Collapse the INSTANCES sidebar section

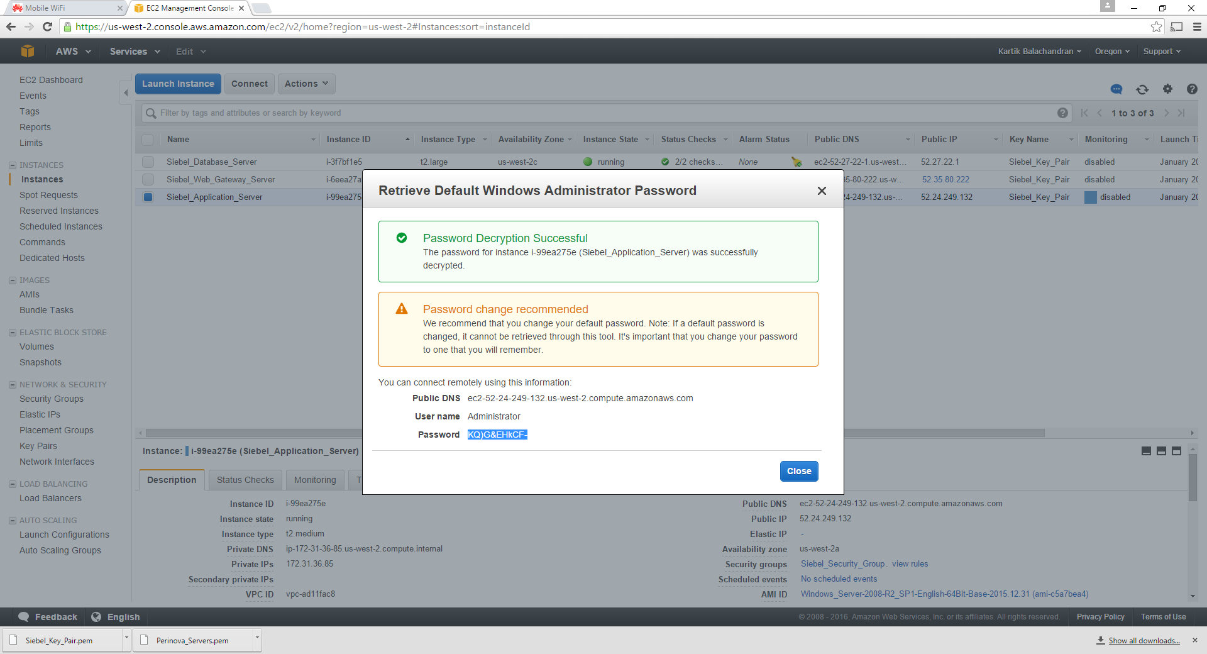[x=13, y=165]
